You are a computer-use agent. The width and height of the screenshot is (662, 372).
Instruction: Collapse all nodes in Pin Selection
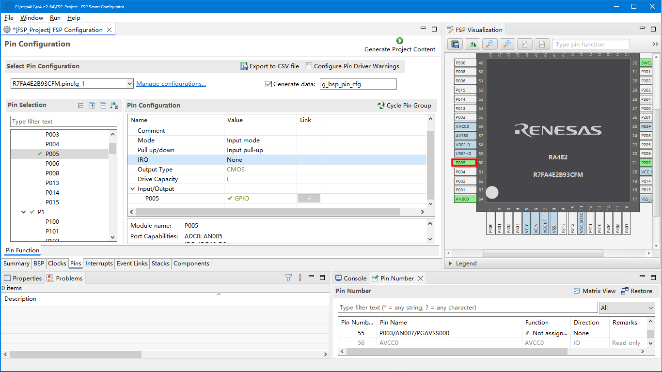click(103, 106)
